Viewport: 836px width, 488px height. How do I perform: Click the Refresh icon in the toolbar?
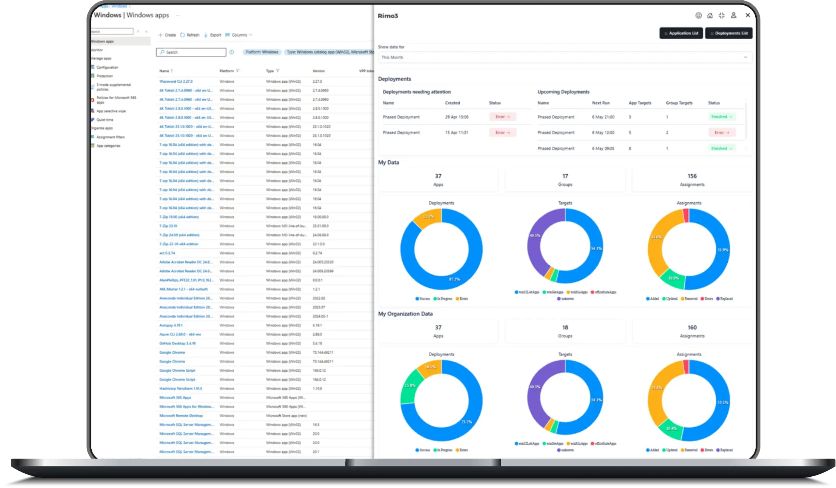tap(183, 35)
